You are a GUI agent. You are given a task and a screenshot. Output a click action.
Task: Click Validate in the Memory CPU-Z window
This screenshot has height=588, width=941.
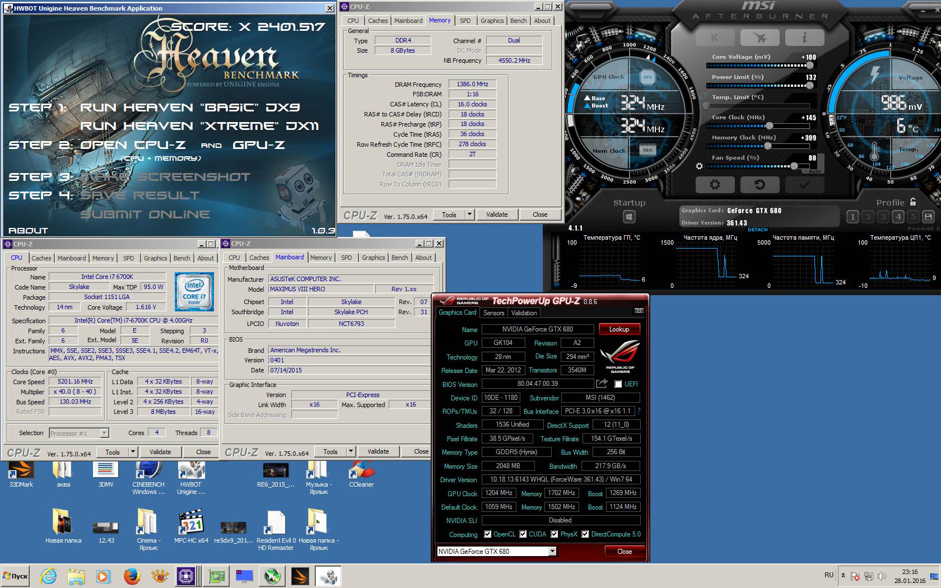pos(496,214)
